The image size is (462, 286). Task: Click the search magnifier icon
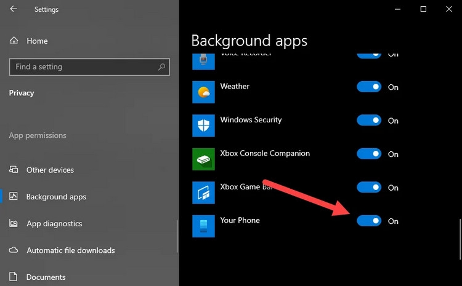coord(161,67)
